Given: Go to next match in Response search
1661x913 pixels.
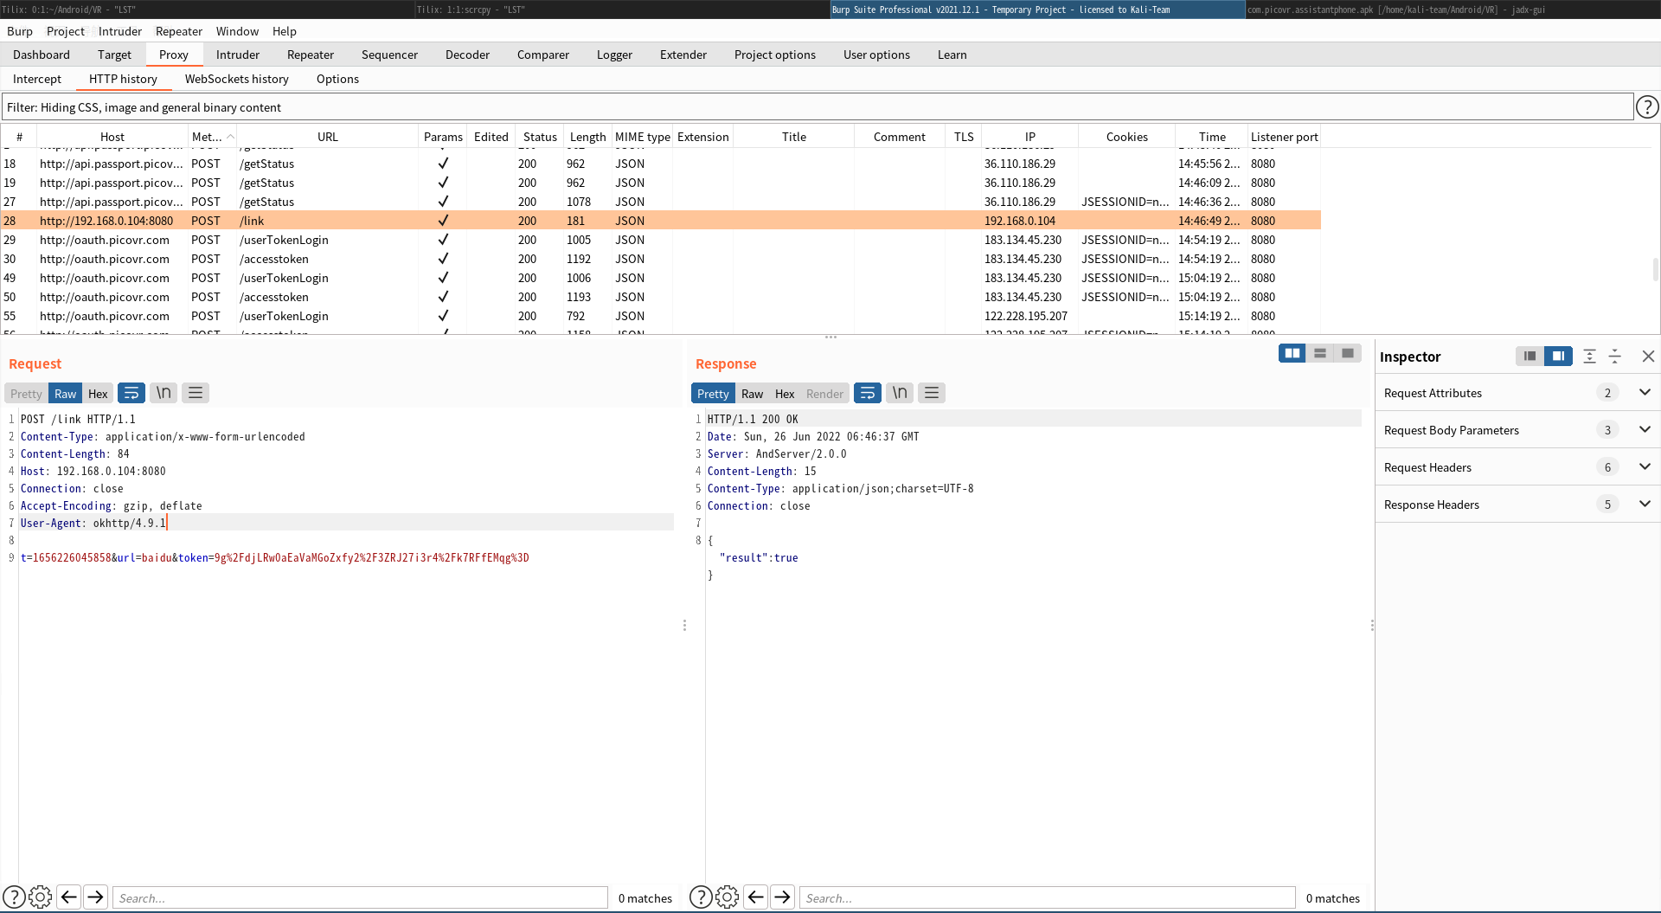Looking at the screenshot, I should [783, 897].
